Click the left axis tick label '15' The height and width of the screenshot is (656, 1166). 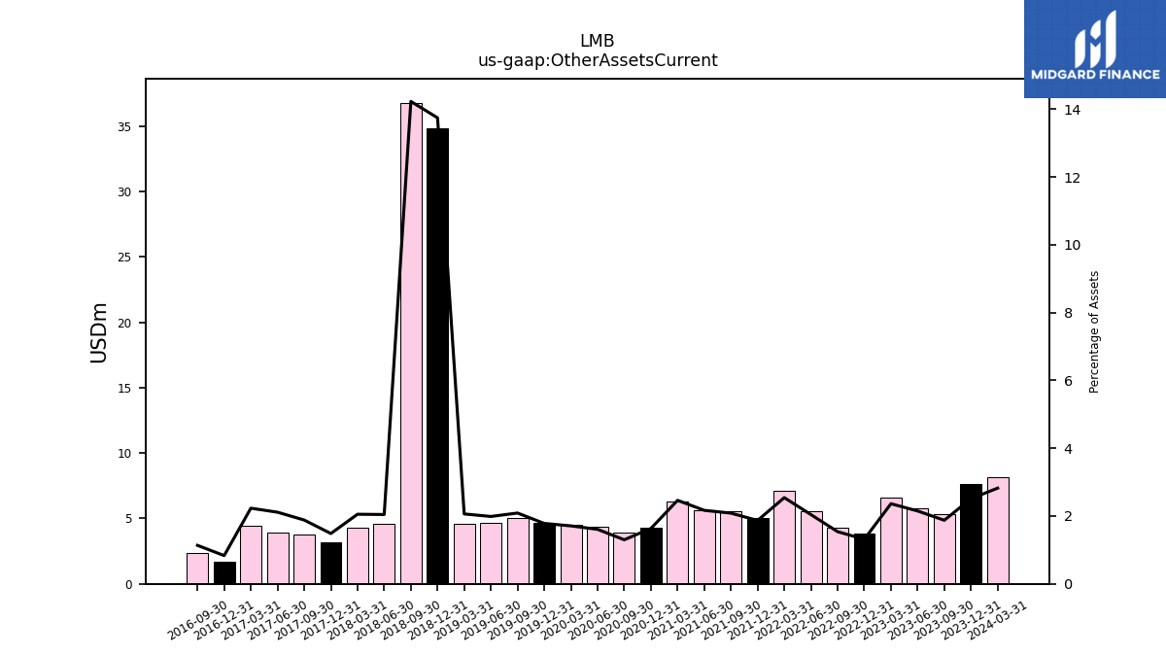(x=124, y=389)
